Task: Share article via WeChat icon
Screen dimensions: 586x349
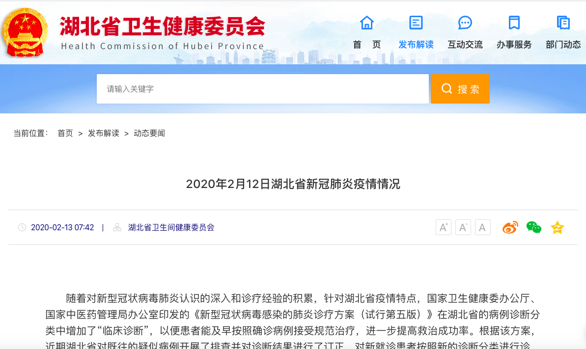Action: (x=533, y=227)
